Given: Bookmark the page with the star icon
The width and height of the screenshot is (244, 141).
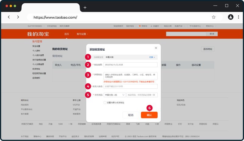Looking at the screenshot, I should pyautogui.click(x=214, y=17).
